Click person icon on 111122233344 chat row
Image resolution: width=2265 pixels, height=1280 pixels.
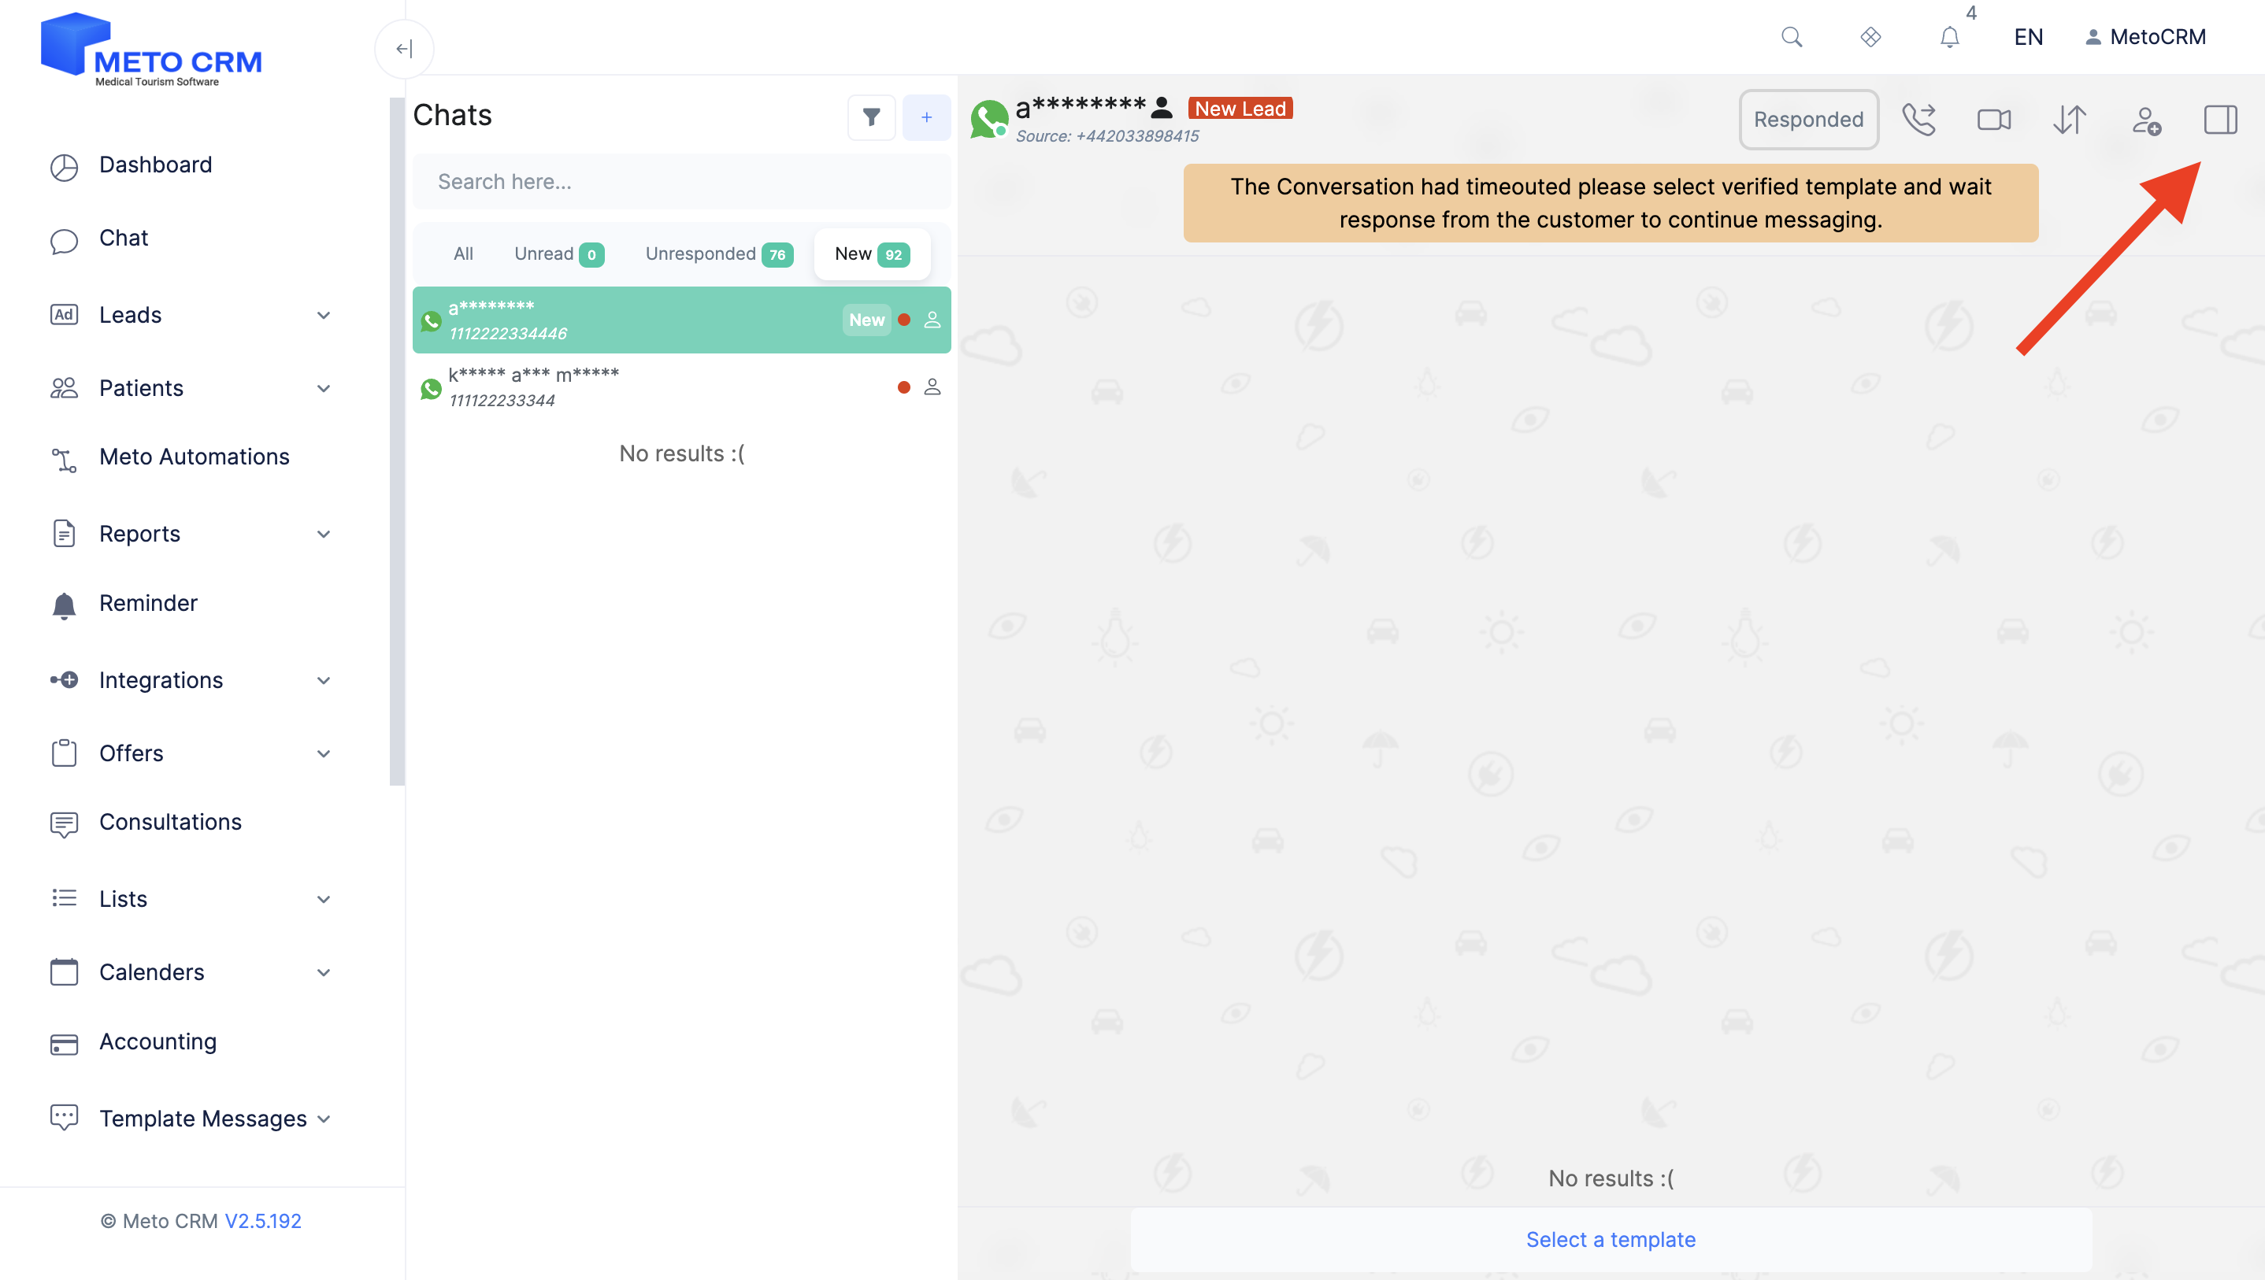(932, 387)
